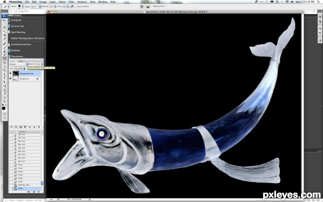This screenshot has height=202, width=323.
Task: Open the Documents favorite location
Action: (x=17, y=56)
